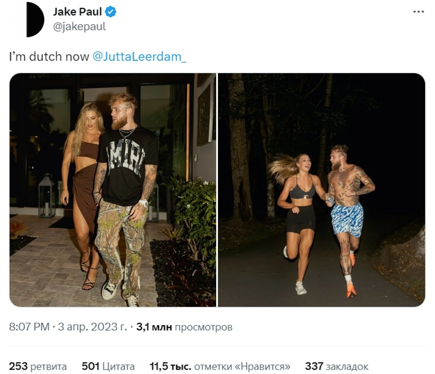The width and height of the screenshot is (435, 374).
Task: View the 3,1 млн просмотров stats
Action: coord(184,327)
